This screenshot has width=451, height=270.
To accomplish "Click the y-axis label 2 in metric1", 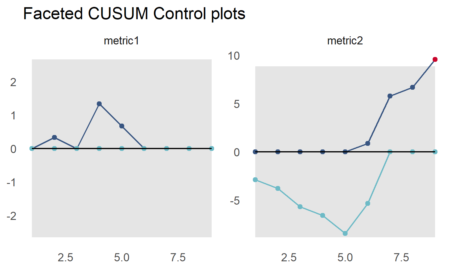I will 13,82.
